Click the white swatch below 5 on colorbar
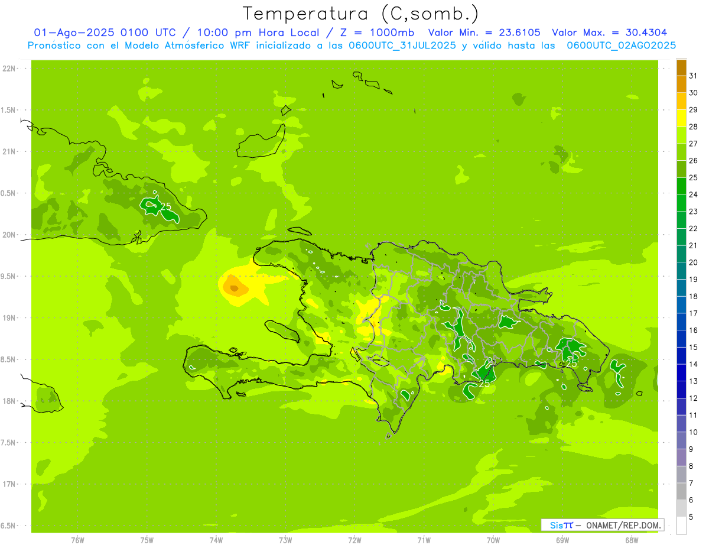Image resolution: width=709 pixels, height=548 pixels. point(681,526)
